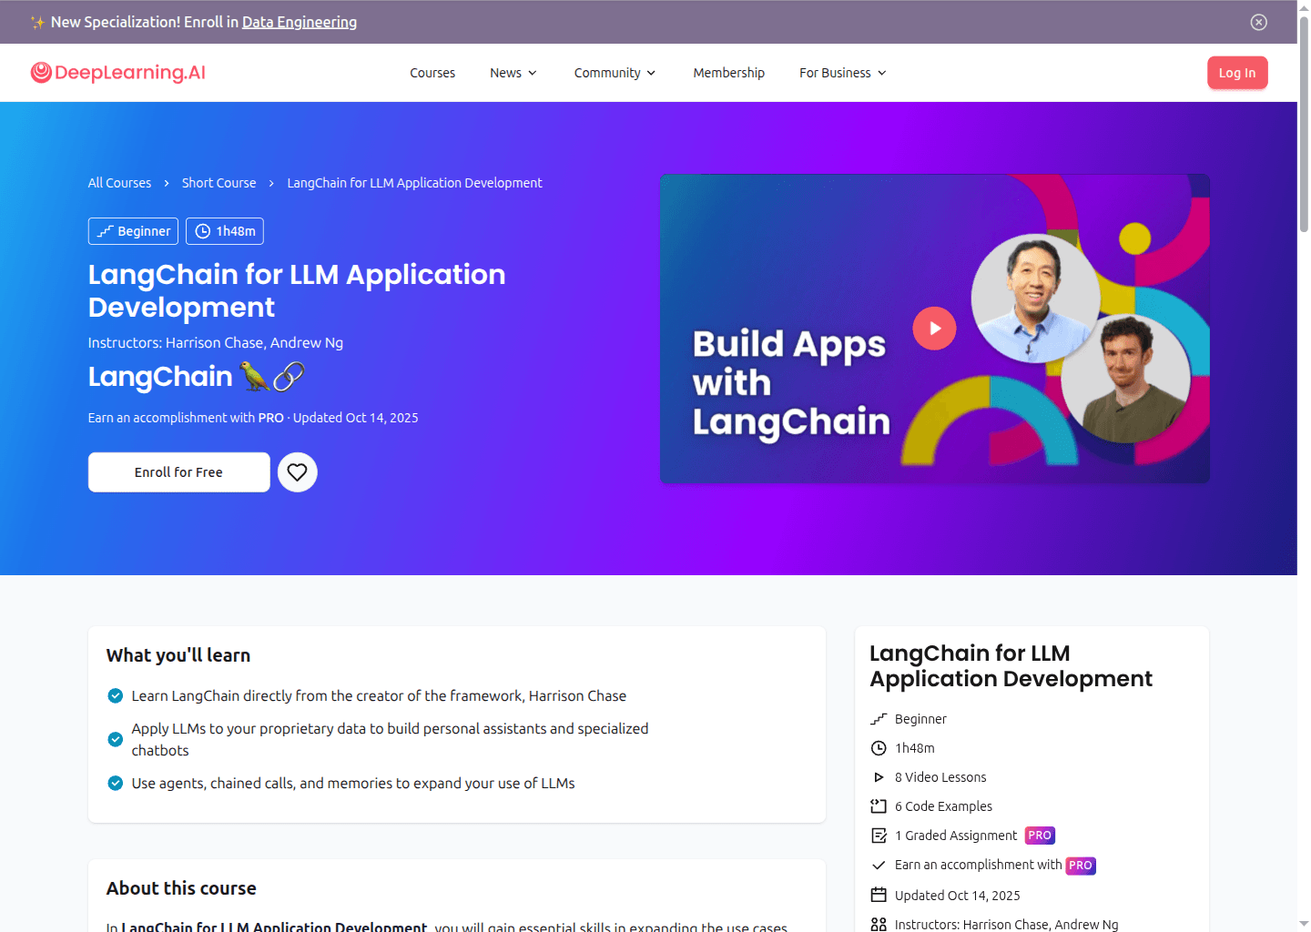Click the course video thumbnail image
Image resolution: width=1311 pixels, height=932 pixels.
coord(935,329)
